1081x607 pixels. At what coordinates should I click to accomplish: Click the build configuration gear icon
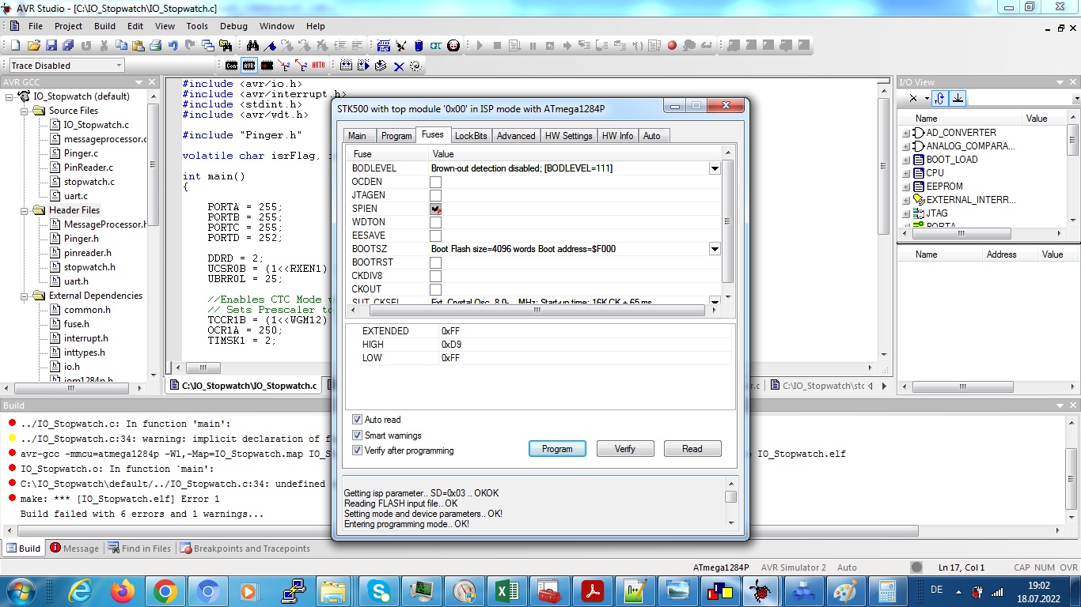415,66
